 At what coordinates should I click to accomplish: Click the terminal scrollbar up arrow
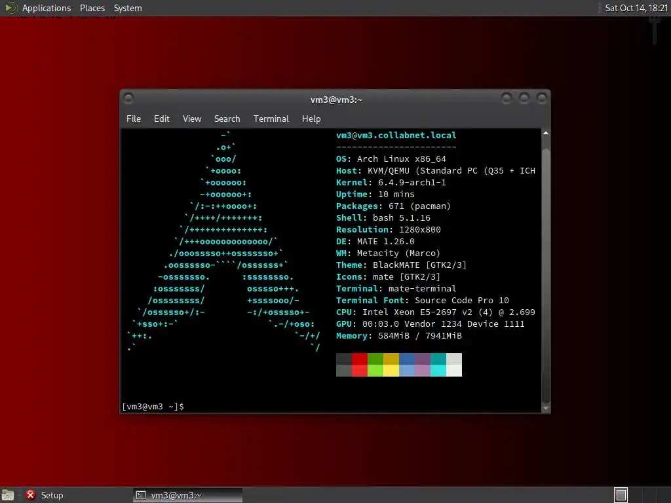(546, 133)
